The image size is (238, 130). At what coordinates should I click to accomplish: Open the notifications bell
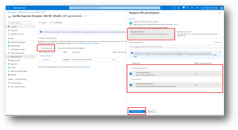pyautogui.click(x=183, y=8)
